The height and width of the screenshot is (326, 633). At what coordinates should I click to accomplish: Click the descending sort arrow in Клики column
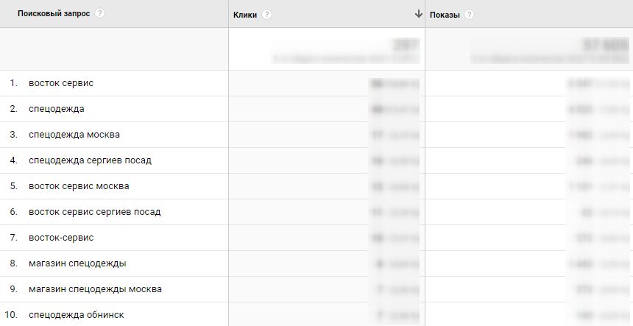point(419,14)
